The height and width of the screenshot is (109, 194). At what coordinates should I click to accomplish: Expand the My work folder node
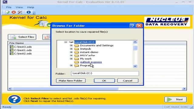click(x=71, y=58)
